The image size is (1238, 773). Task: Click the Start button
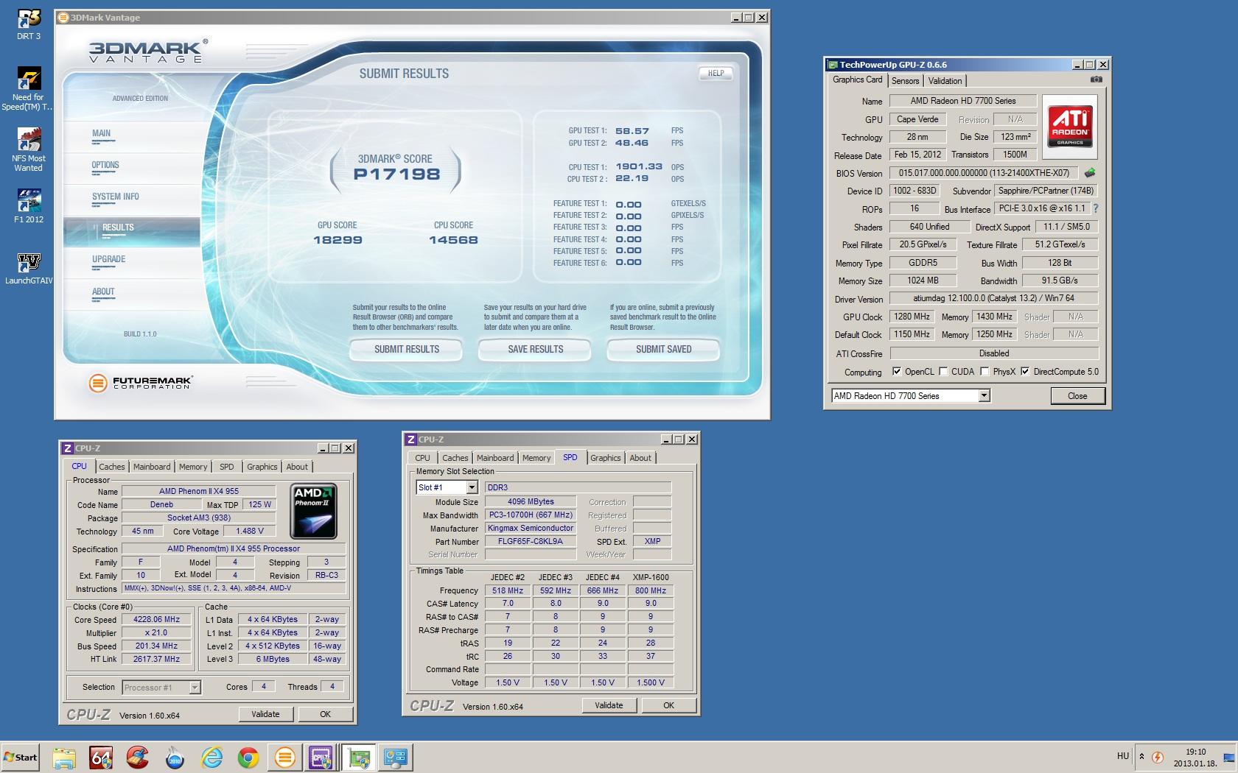point(21,757)
